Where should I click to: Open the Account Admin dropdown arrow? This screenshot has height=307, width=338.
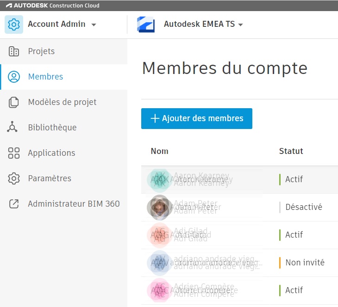click(x=94, y=25)
